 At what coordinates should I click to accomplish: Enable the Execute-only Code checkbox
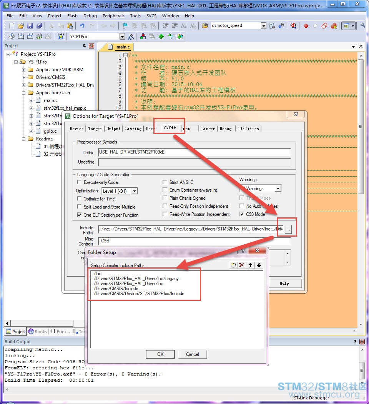[x=79, y=182]
